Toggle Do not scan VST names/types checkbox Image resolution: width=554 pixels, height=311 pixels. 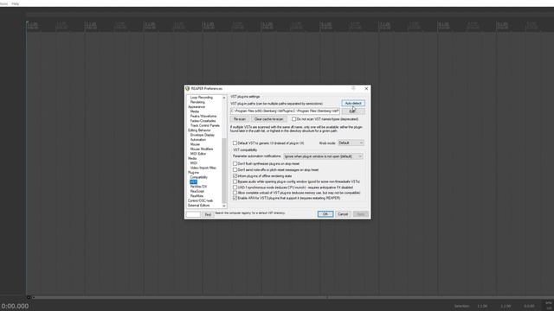point(294,119)
